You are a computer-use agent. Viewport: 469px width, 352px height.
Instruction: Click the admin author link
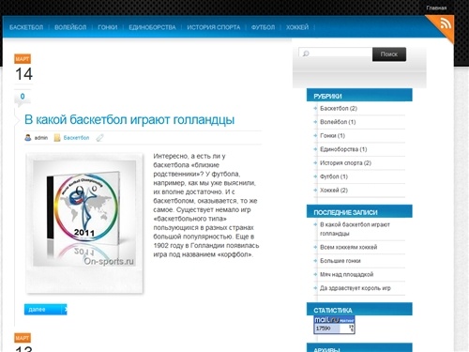tap(41, 138)
